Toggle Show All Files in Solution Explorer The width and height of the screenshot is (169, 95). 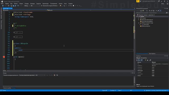(x=154, y=11)
